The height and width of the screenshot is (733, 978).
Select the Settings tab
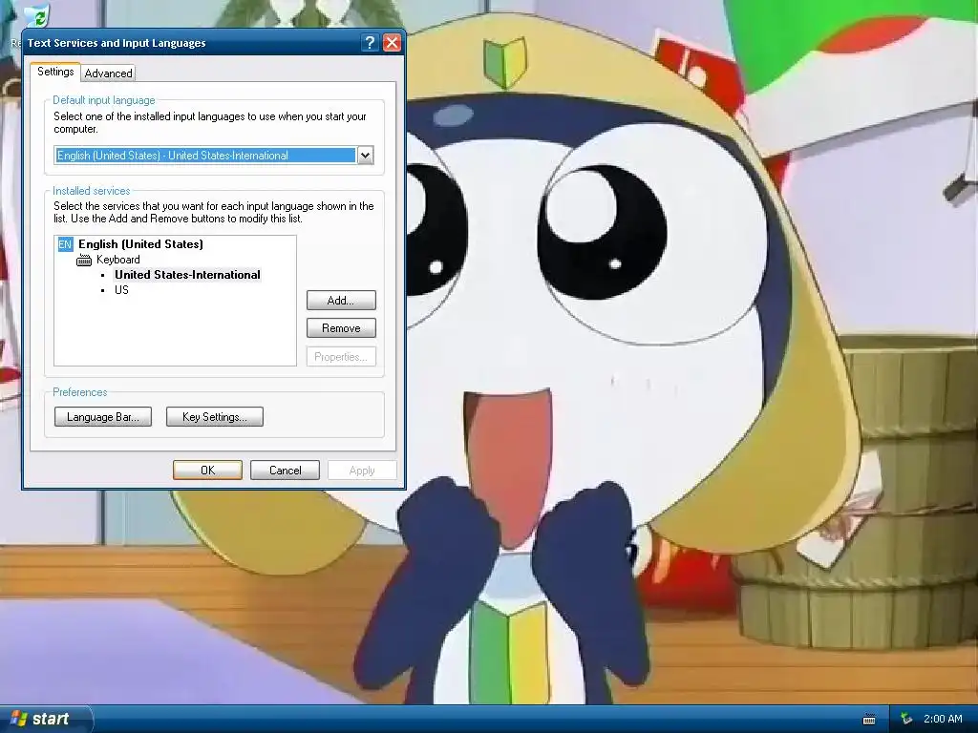pyautogui.click(x=55, y=72)
